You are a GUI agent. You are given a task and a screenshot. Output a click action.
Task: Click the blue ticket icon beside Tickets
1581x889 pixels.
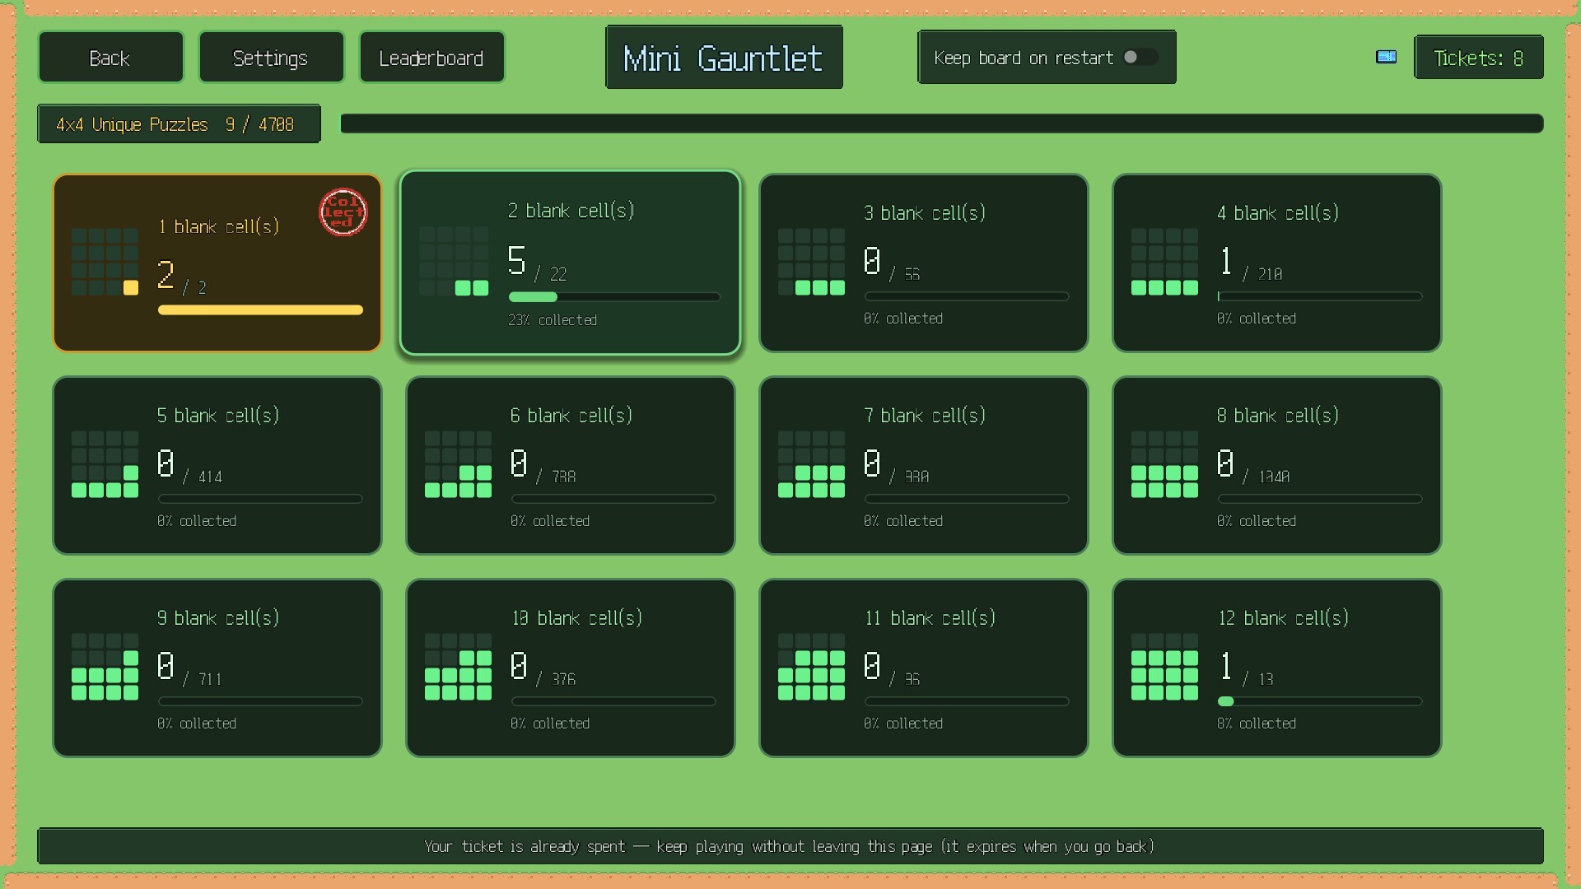(x=1386, y=57)
